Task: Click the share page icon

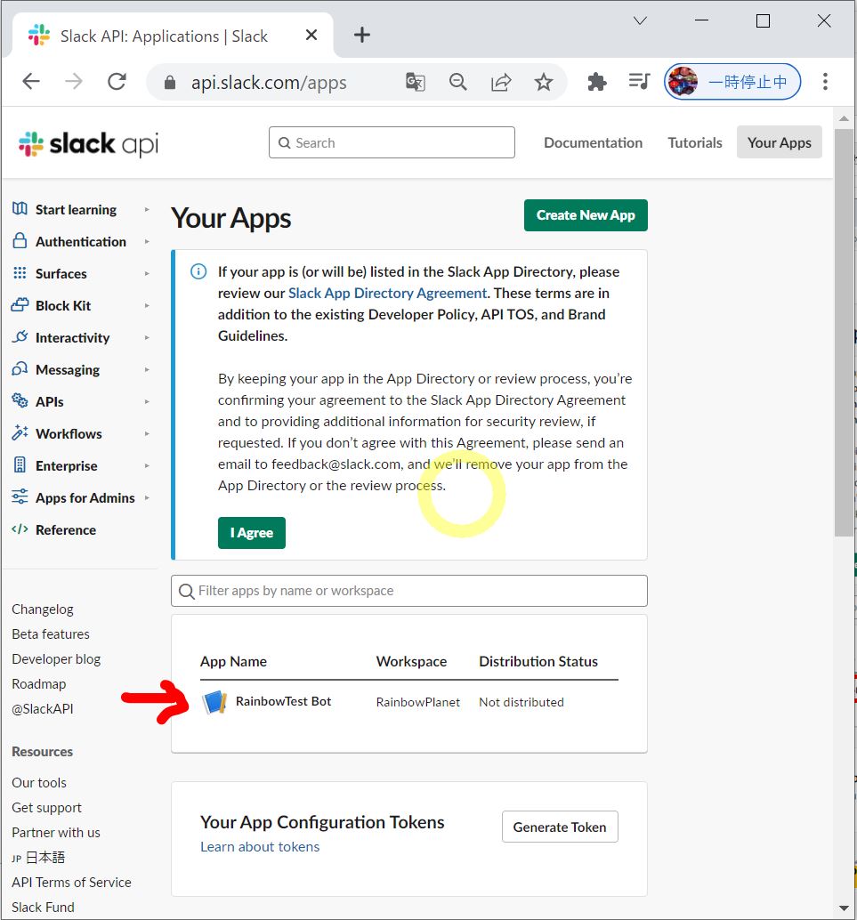Action: [x=501, y=82]
